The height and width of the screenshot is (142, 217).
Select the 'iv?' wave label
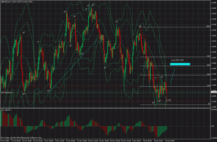pos(82,54)
